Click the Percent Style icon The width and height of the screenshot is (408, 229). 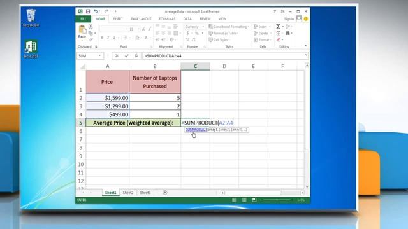click(x=197, y=33)
